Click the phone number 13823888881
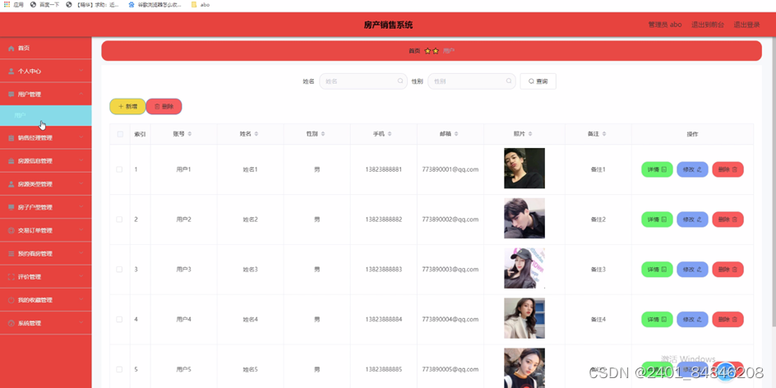 coord(384,169)
